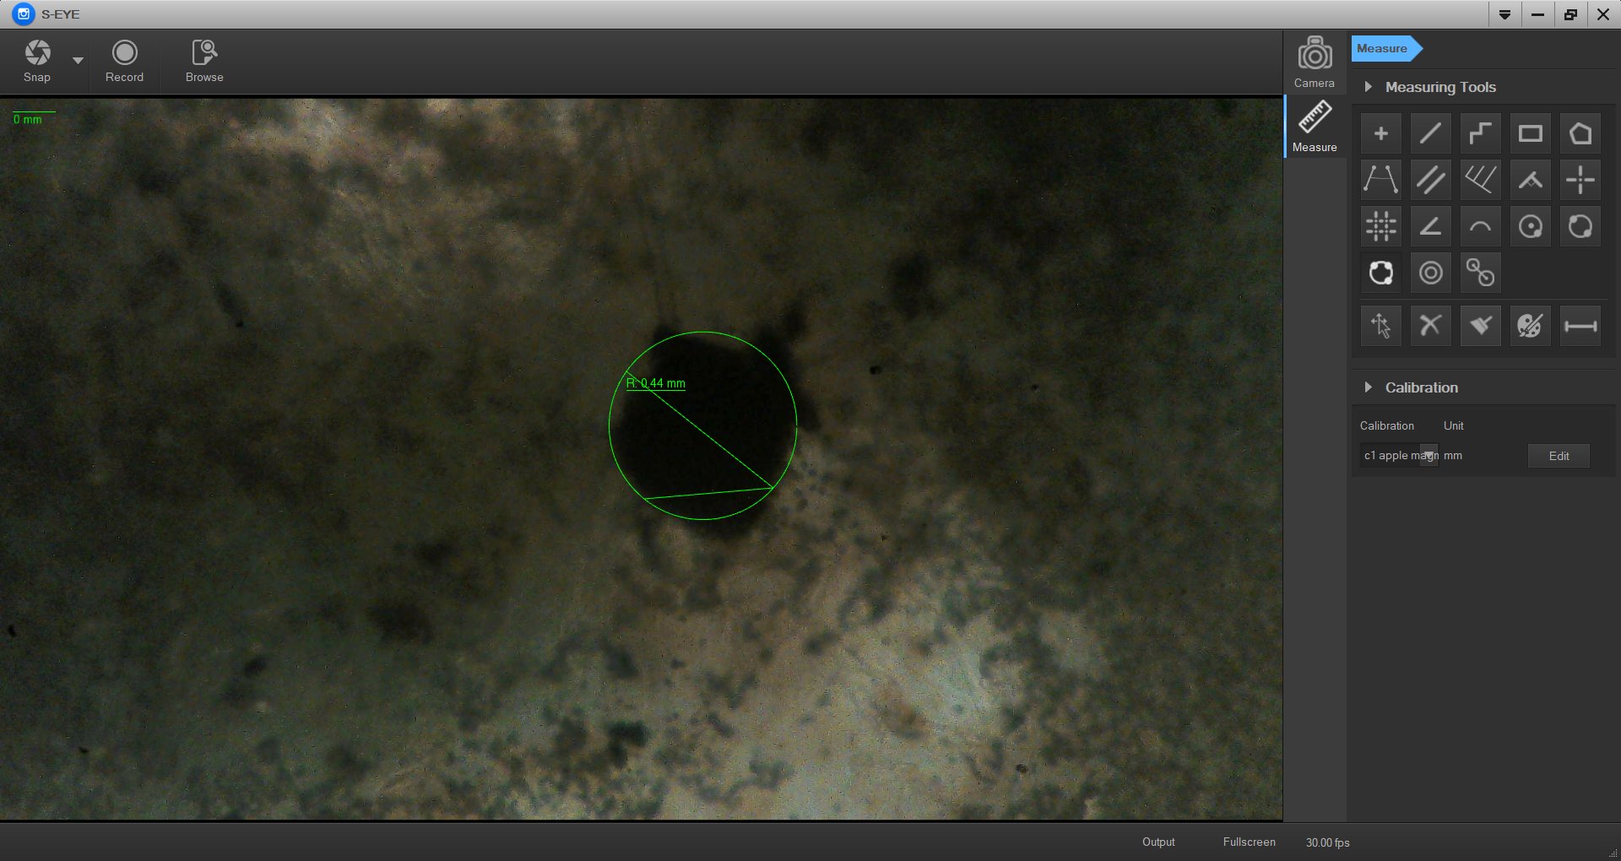Switch to the Measure panel in sidebar
The height and width of the screenshot is (861, 1621).
pos(1315,127)
